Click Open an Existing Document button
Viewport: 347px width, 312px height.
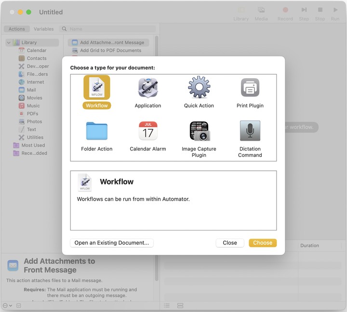click(x=112, y=243)
